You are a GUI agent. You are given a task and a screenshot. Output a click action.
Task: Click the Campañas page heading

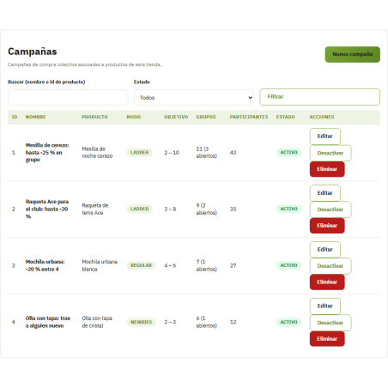[x=33, y=52]
